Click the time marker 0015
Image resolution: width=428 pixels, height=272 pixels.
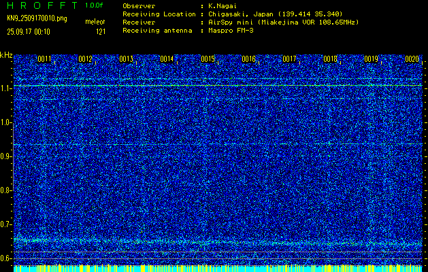click(208, 59)
